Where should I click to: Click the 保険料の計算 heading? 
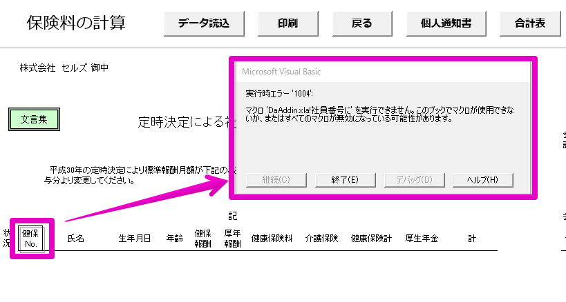(76, 23)
